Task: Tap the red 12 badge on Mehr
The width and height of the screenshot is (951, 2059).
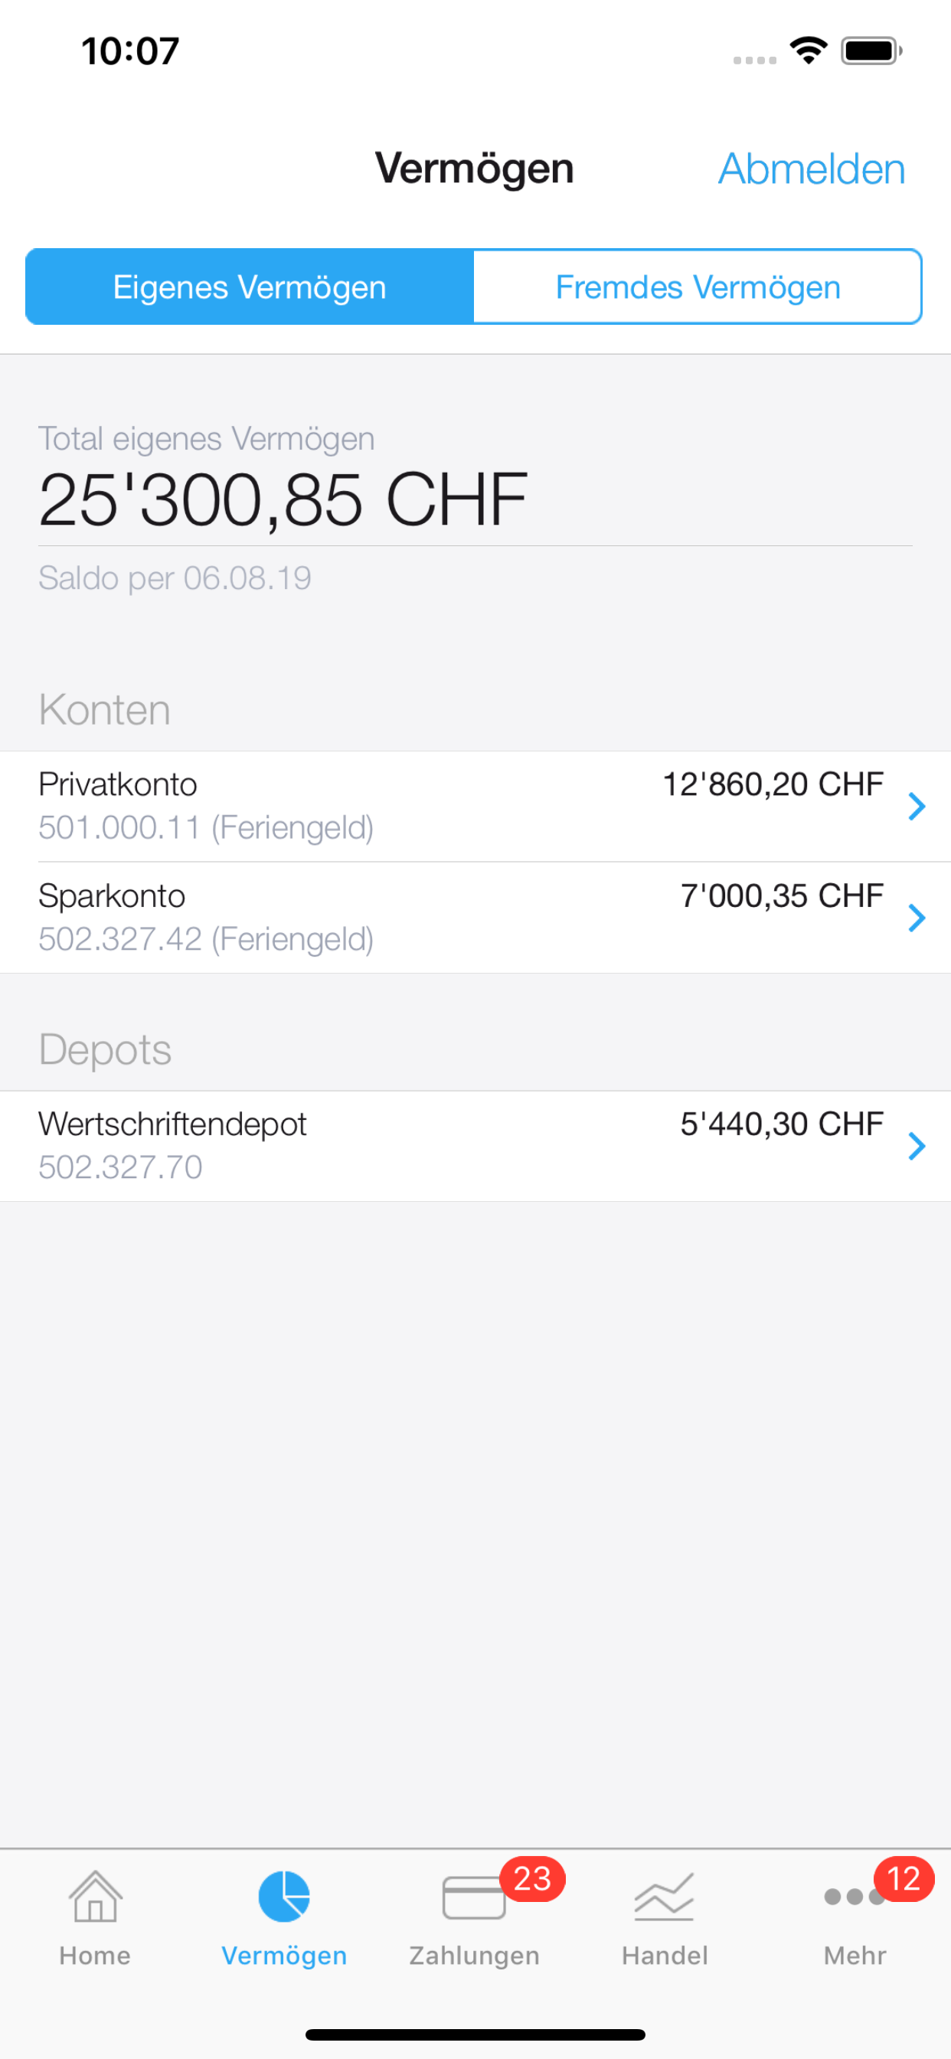Action: coord(904,1879)
